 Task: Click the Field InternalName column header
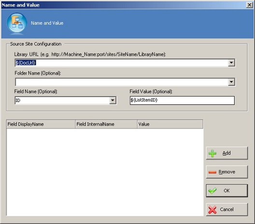point(106,124)
